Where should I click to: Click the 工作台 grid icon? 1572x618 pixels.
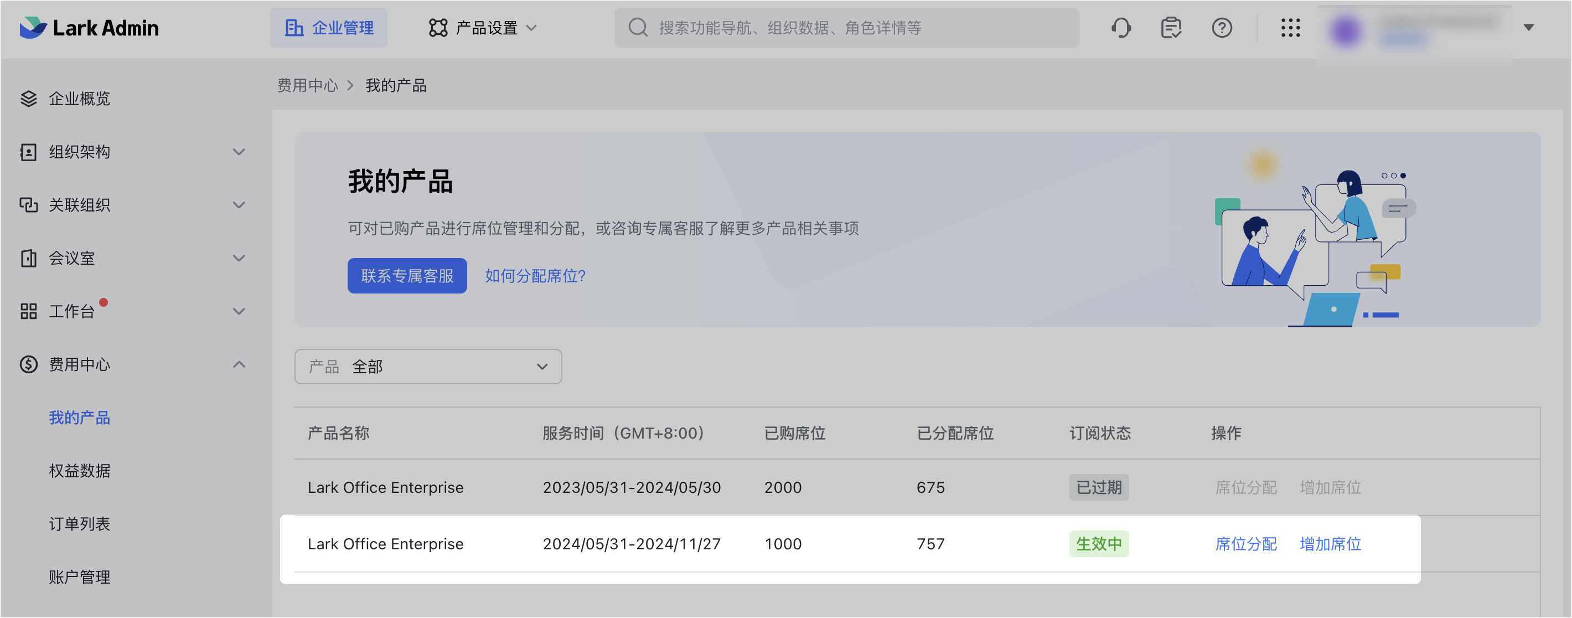29,311
